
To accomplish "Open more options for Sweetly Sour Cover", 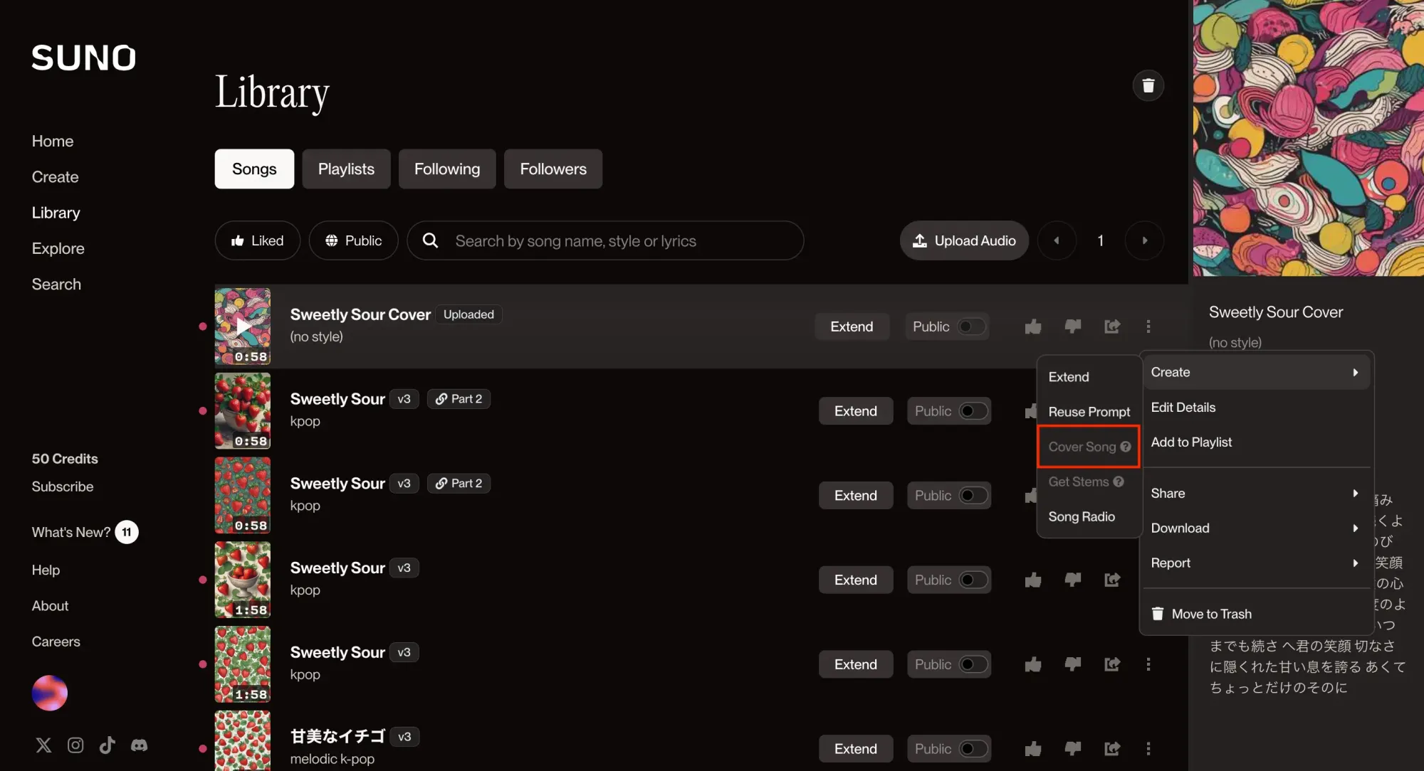I will point(1148,326).
